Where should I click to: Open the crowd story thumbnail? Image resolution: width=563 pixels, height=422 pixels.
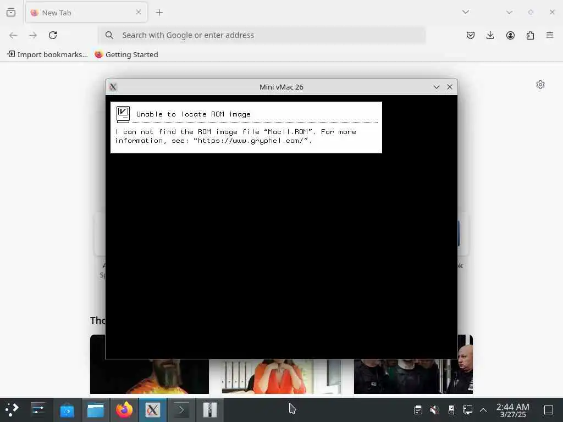413,376
